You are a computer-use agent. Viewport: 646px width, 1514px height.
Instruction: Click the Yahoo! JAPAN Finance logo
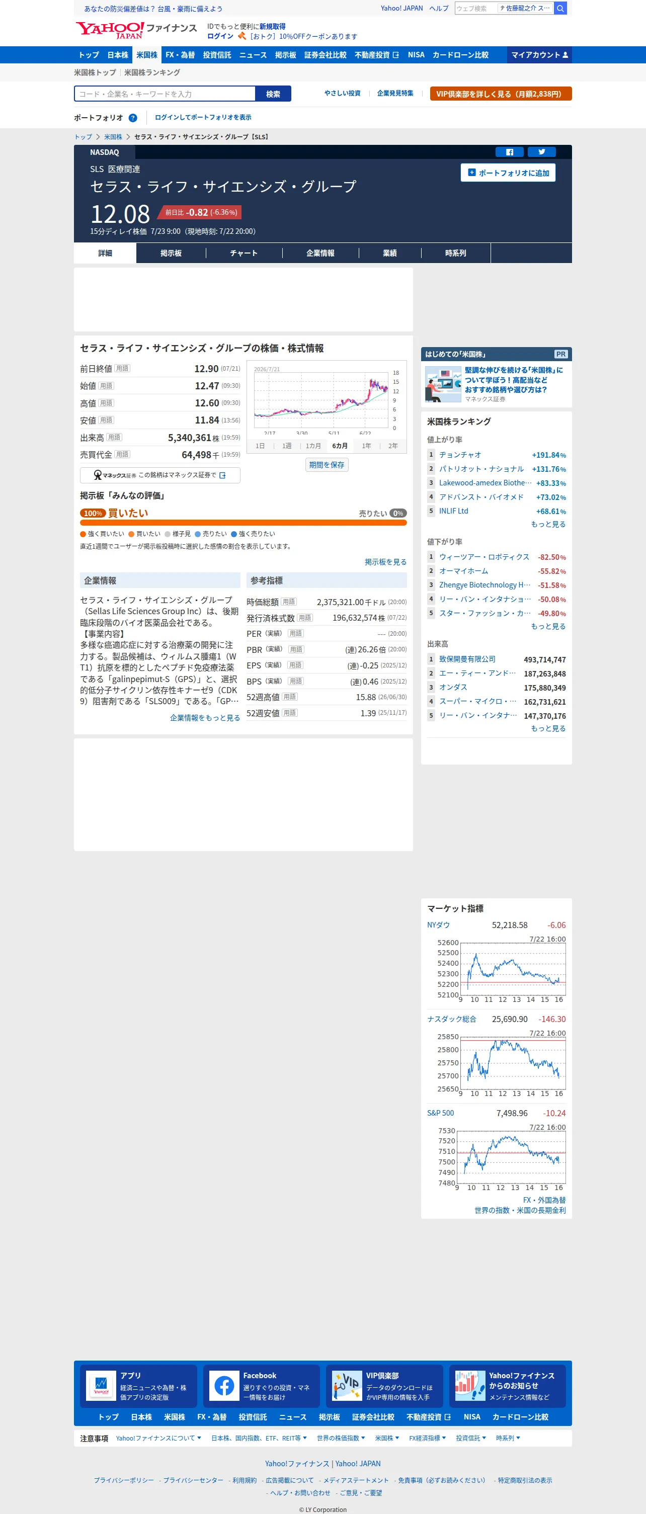click(x=136, y=29)
